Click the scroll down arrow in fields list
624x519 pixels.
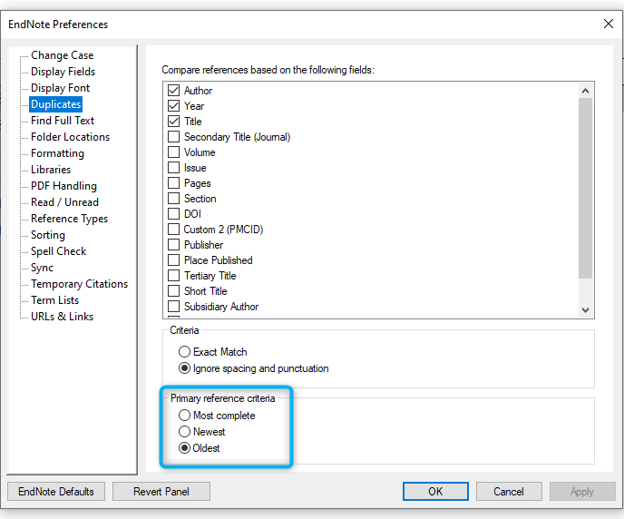[x=585, y=309]
